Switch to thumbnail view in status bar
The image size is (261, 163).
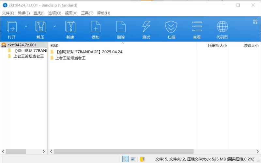pos(133,159)
